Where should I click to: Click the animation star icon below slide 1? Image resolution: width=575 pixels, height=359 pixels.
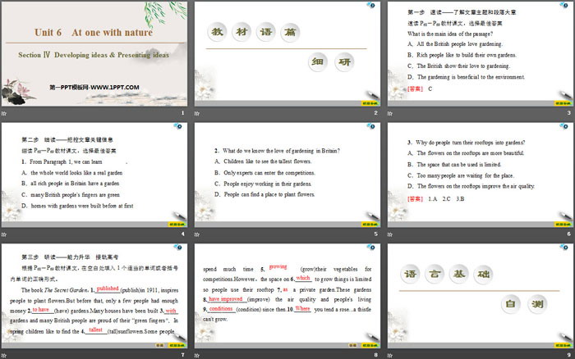click(x=5, y=113)
